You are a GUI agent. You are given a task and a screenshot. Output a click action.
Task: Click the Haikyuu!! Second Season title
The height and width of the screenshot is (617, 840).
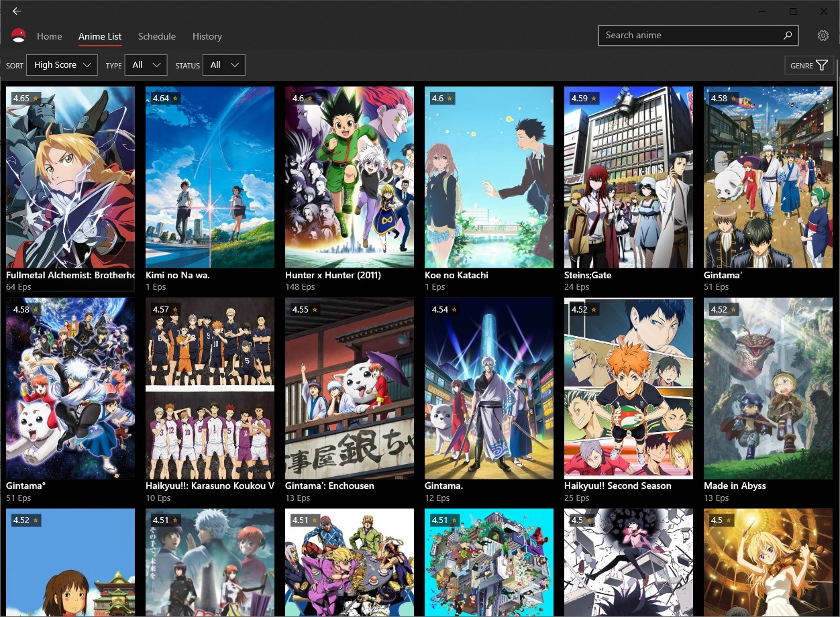[x=618, y=486]
